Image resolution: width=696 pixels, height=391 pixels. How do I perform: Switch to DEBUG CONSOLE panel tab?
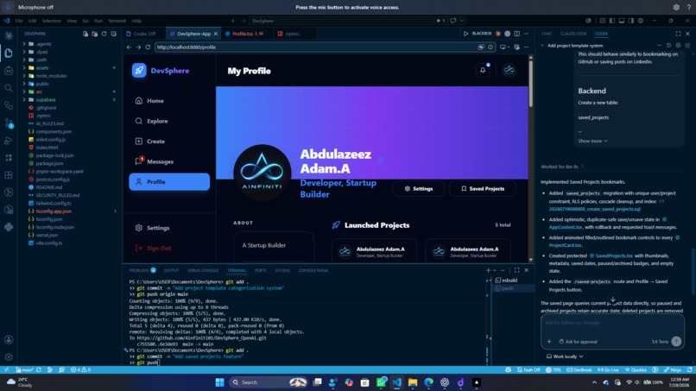[203, 270]
